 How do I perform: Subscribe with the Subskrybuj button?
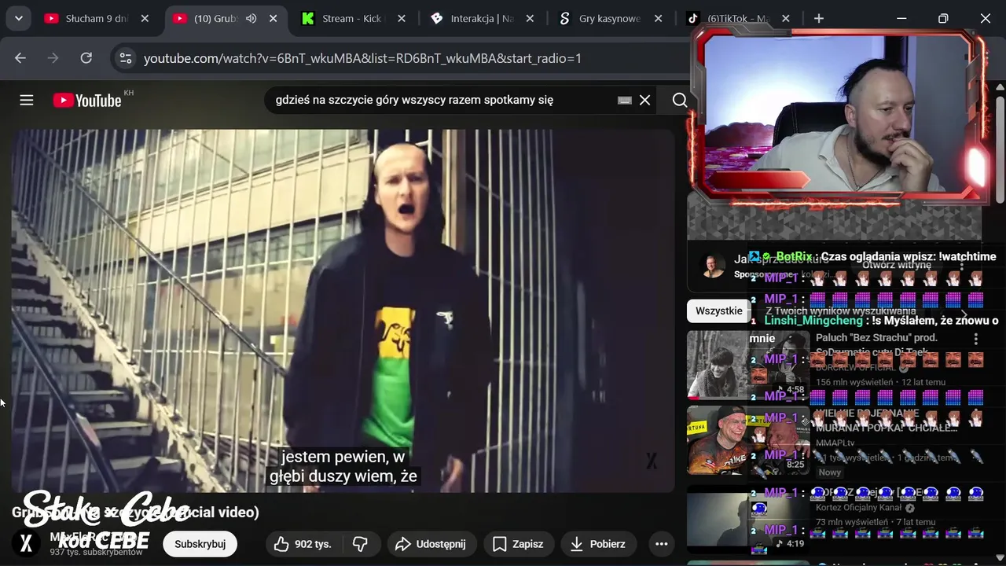(x=200, y=544)
